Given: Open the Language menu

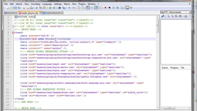Looking at the screenshot, I should pos(47,4).
